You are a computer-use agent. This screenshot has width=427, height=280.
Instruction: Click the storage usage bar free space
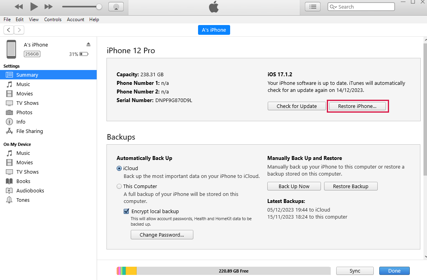point(233,271)
